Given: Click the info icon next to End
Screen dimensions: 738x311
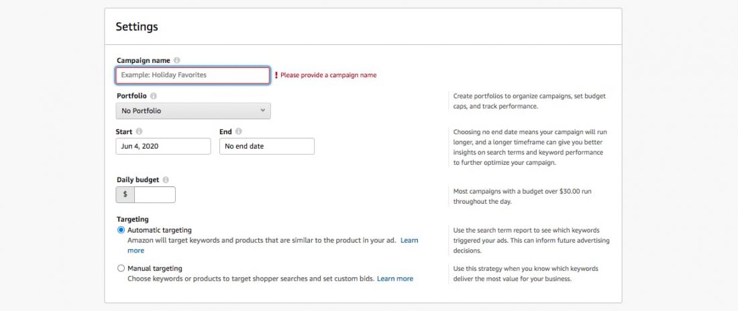Looking at the screenshot, I should click(x=239, y=131).
